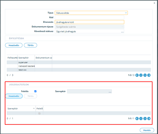158x134 pixels.
Task: Click the Dokumentum sz column header
Action: (x=43, y=57)
